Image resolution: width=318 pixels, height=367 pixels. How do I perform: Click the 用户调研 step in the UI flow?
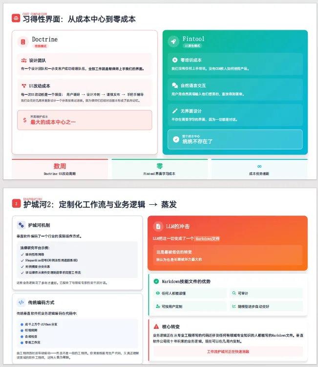pyautogui.click(x=73, y=94)
